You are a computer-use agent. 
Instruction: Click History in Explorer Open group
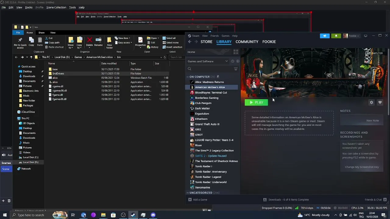[153, 47]
